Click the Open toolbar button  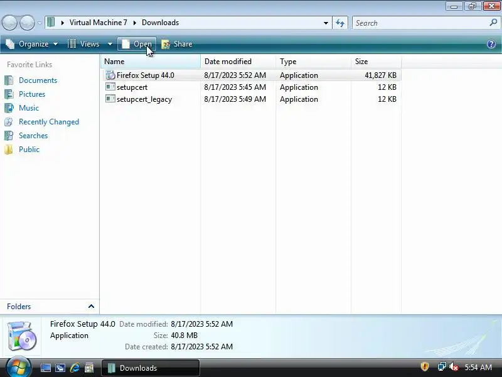(137, 44)
